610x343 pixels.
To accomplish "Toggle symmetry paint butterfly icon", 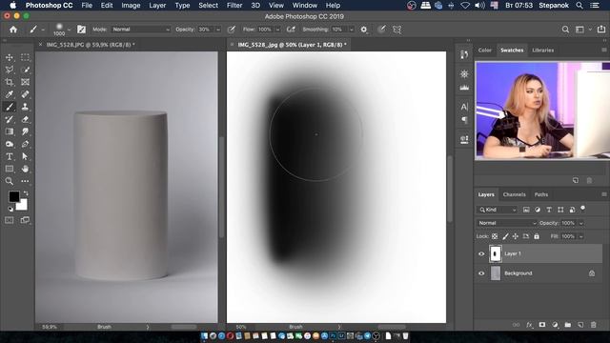I will [x=396, y=30].
